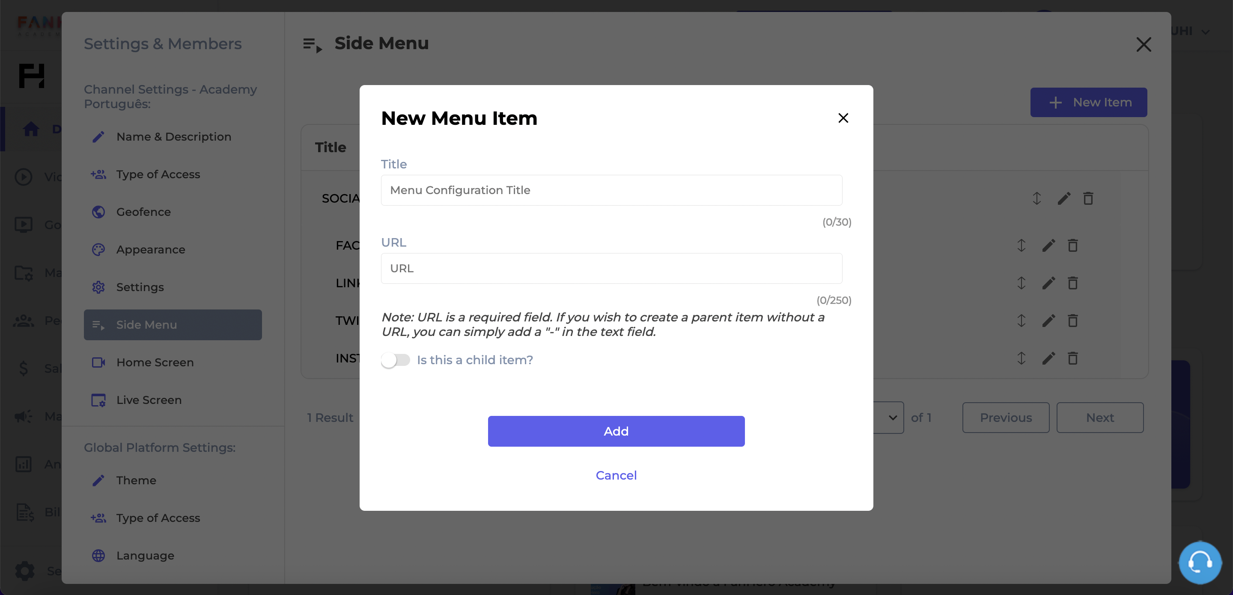Click the Name & Description edit icon
Screen dimensions: 1233x595
click(98, 137)
